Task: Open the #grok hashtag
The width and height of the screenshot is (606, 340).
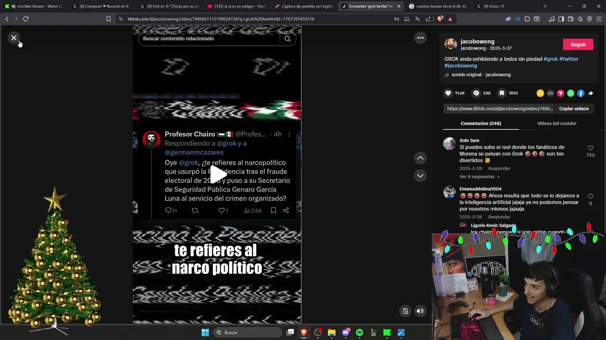Action: click(551, 59)
